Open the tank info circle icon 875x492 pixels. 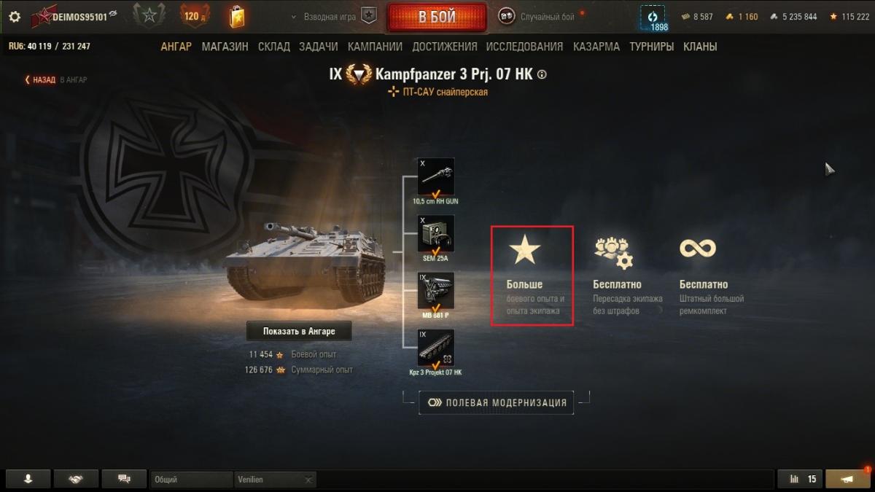542,74
